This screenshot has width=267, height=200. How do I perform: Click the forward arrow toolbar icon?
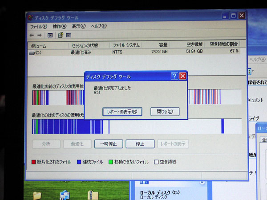[x=40, y=36]
